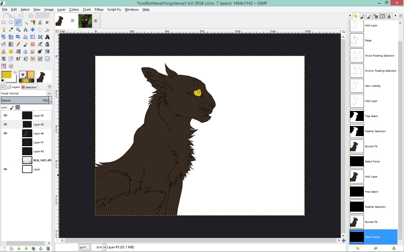This screenshot has height=252, width=404.
Task: Select the Smudge finger tool
Action: (33, 52)
